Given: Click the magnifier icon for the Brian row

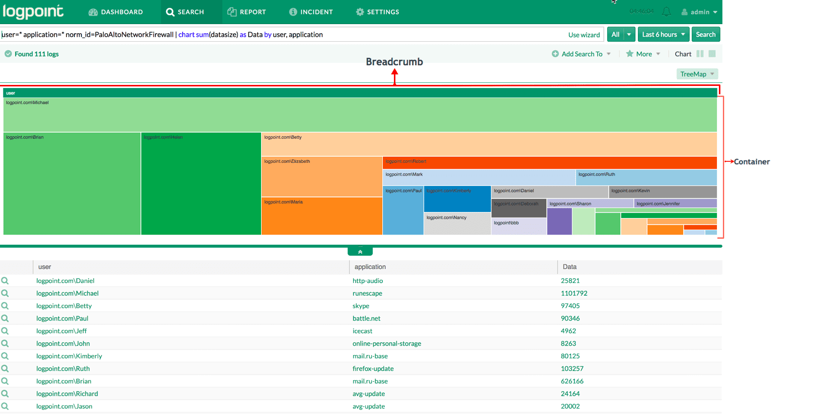Looking at the screenshot, I should 5,381.
